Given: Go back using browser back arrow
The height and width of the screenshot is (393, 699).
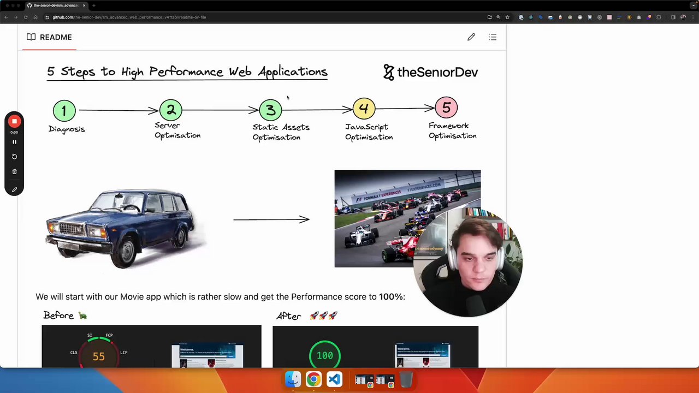Looking at the screenshot, I should [x=6, y=17].
